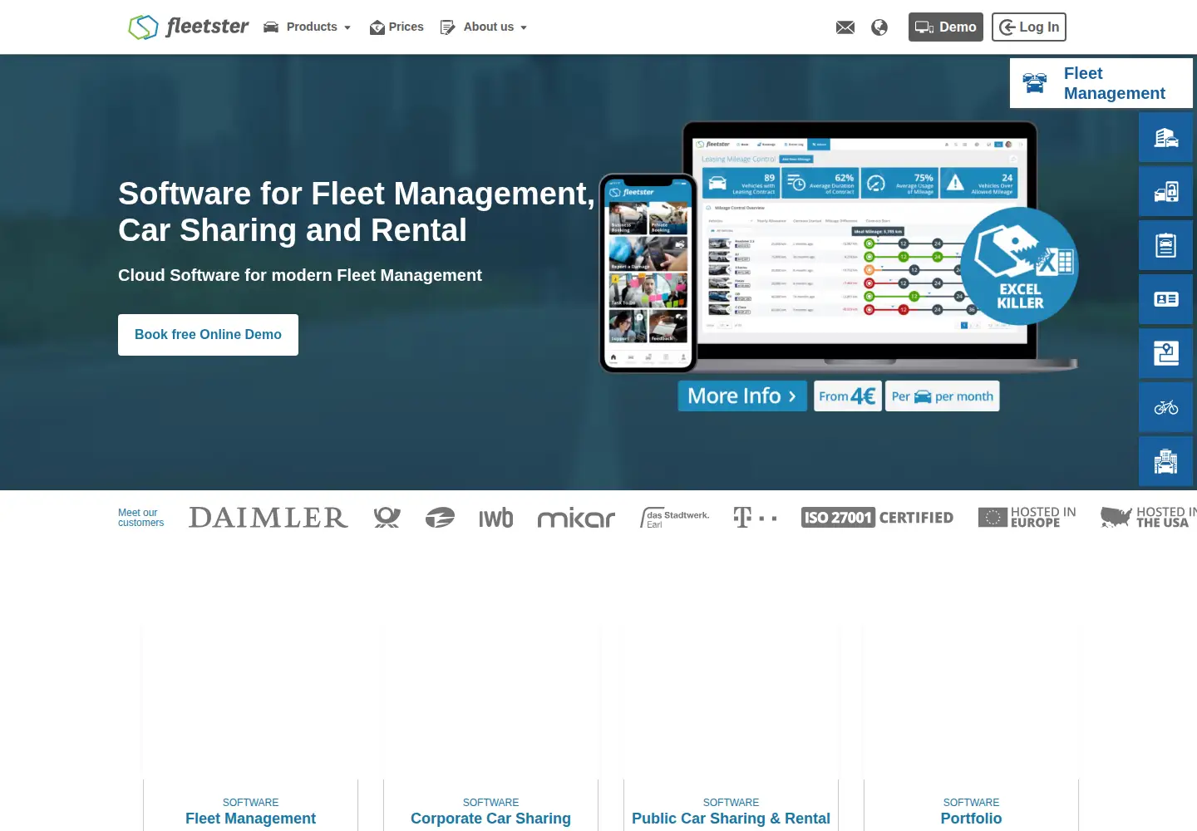Click the main headline text

tap(357, 212)
